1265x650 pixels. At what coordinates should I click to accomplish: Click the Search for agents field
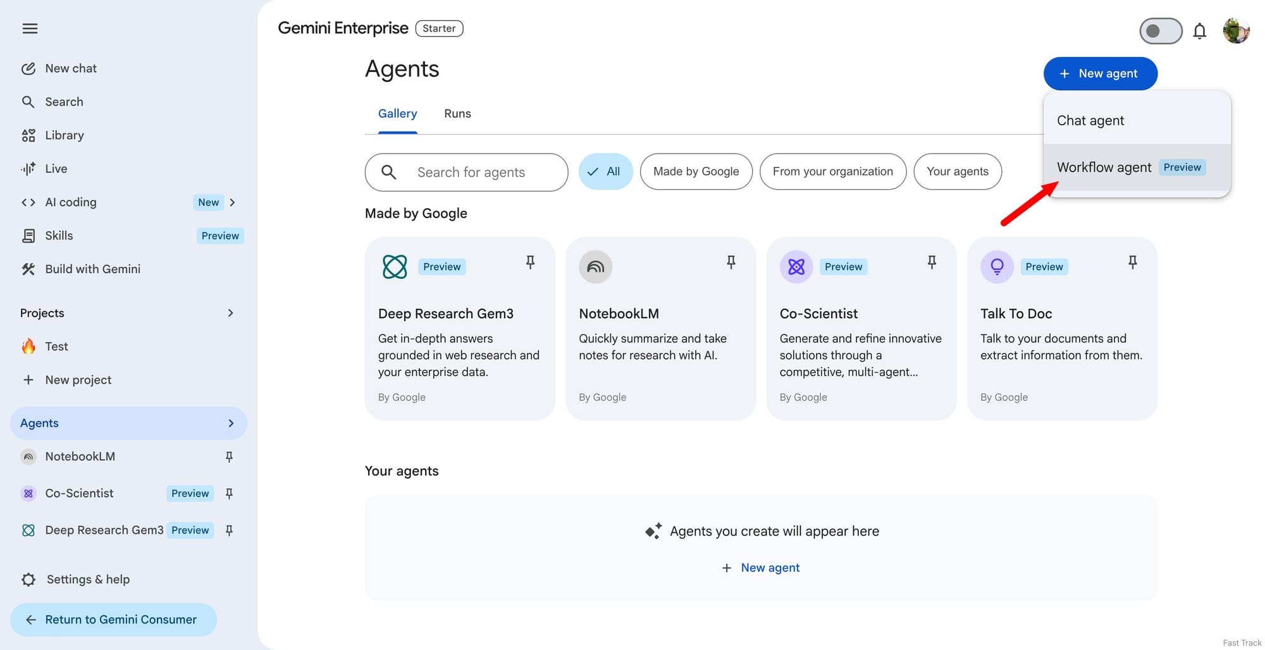[466, 172]
